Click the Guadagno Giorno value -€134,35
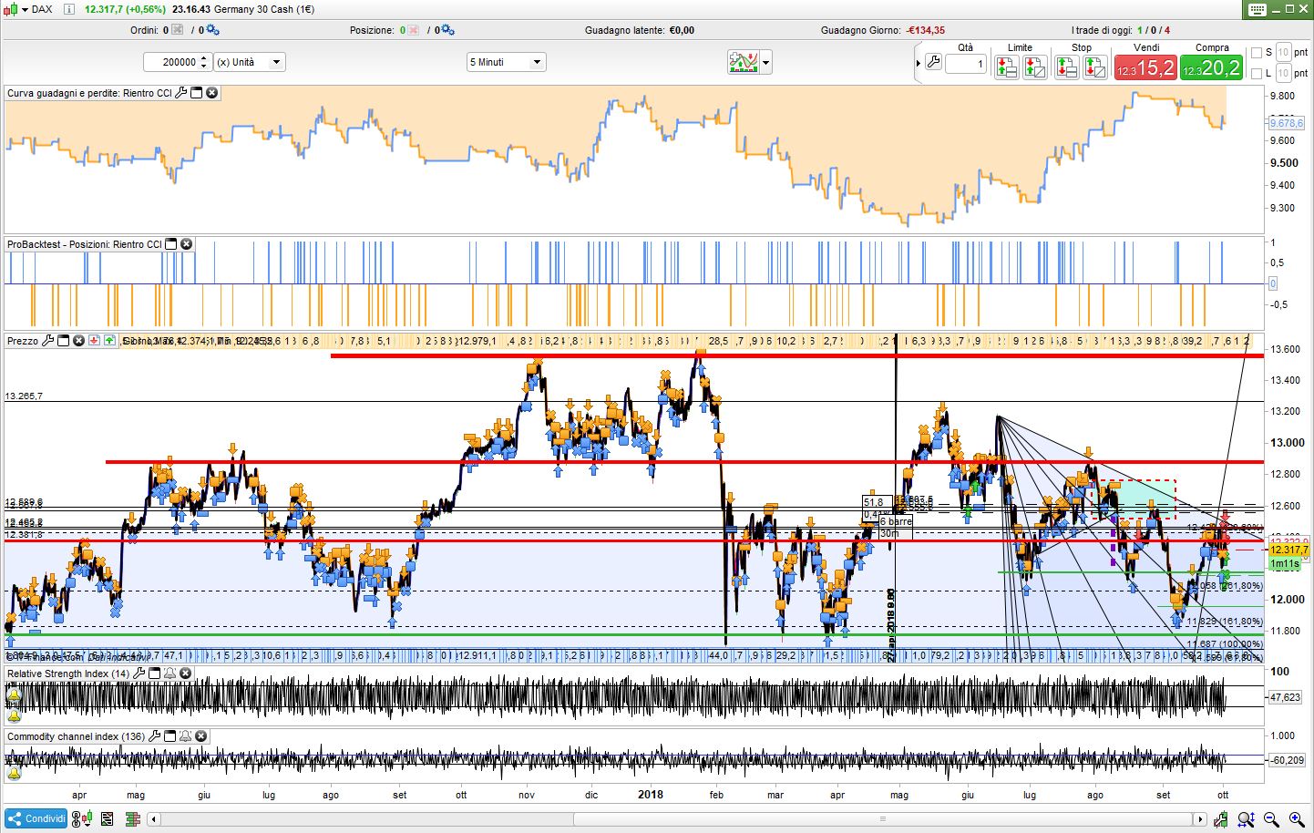Viewport: 1314px width, 833px height. point(926,30)
